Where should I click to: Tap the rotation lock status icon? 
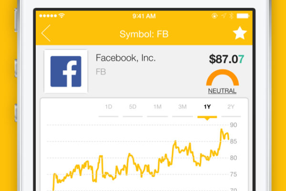click(214, 16)
